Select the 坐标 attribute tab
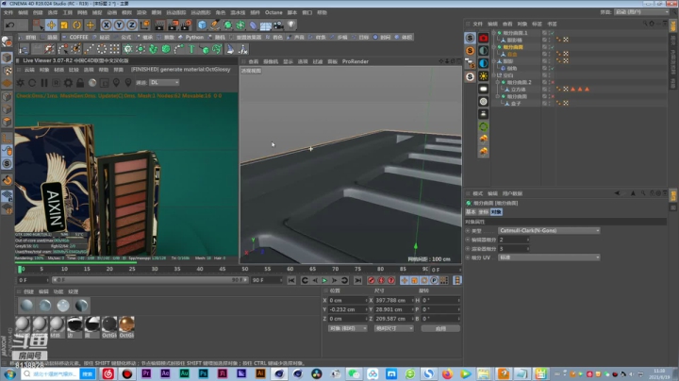 point(483,211)
